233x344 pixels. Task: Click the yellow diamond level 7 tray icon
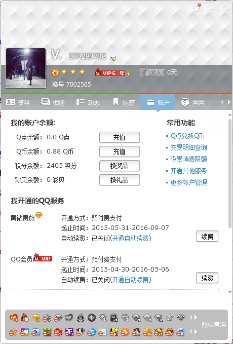pyautogui.click(x=36, y=318)
